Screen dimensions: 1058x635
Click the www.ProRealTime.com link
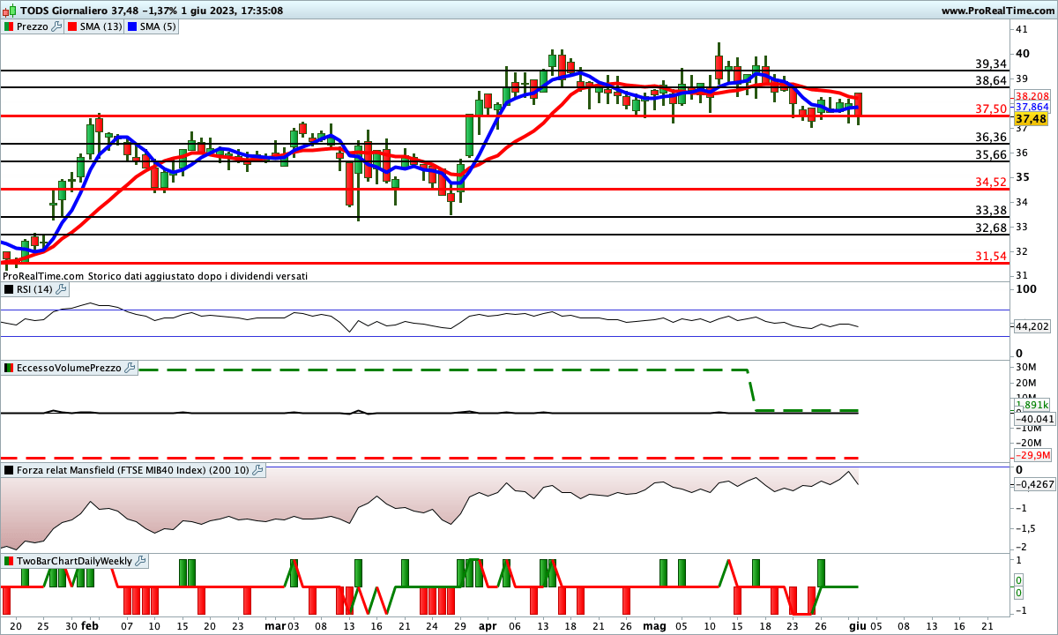(x=997, y=11)
